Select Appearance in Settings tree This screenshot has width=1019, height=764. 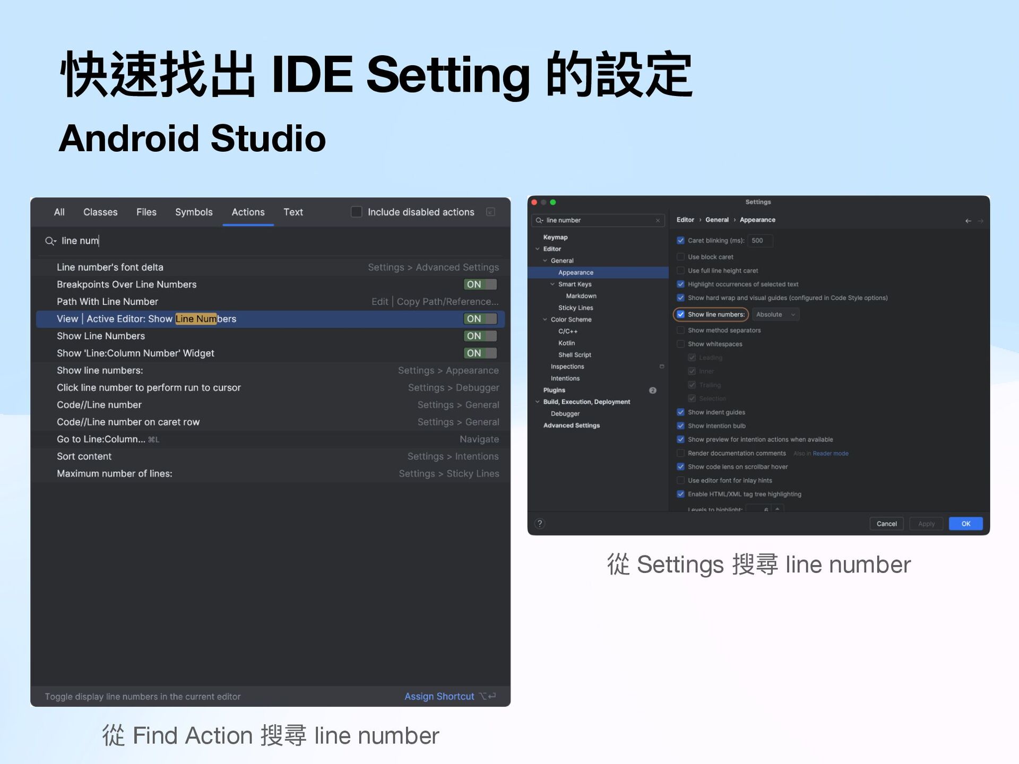point(598,273)
